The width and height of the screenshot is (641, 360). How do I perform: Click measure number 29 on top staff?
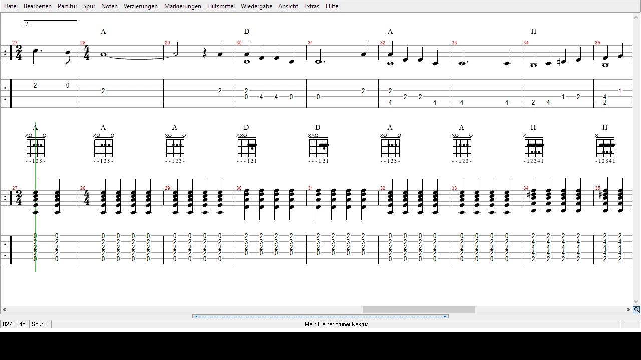(167, 43)
